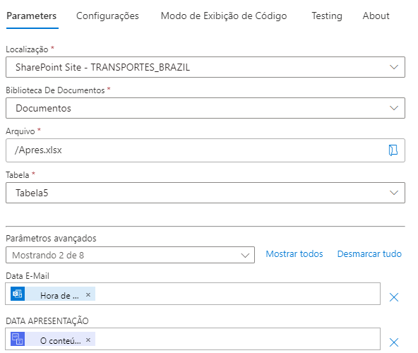This screenshot has height=353, width=418.
Task: Switch to the Configurações tab
Action: pyautogui.click(x=107, y=16)
